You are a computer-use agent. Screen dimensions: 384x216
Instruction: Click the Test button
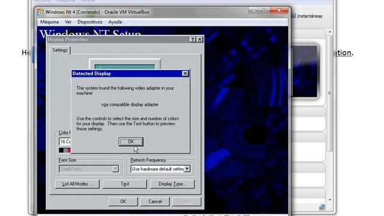[125, 184]
